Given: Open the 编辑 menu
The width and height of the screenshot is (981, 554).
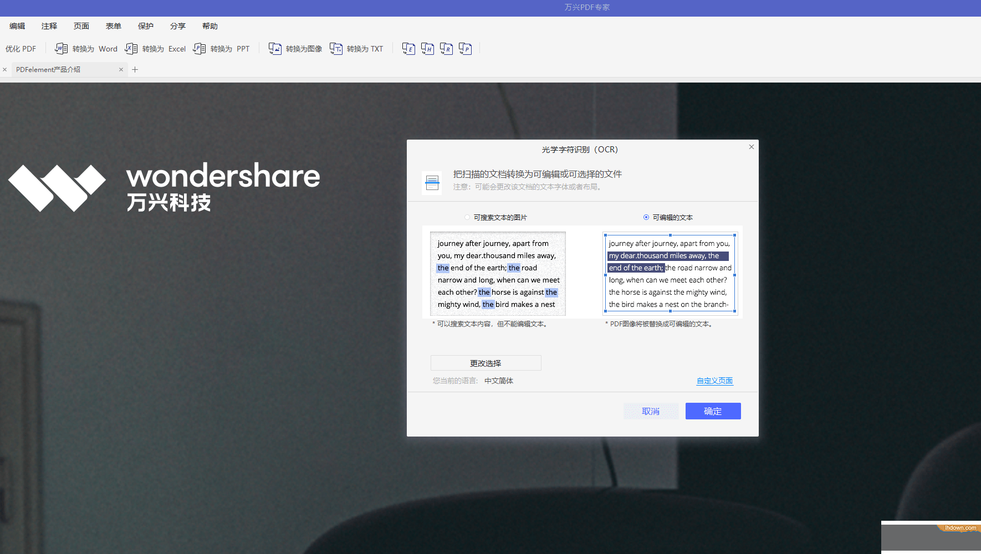Looking at the screenshot, I should 17,26.
